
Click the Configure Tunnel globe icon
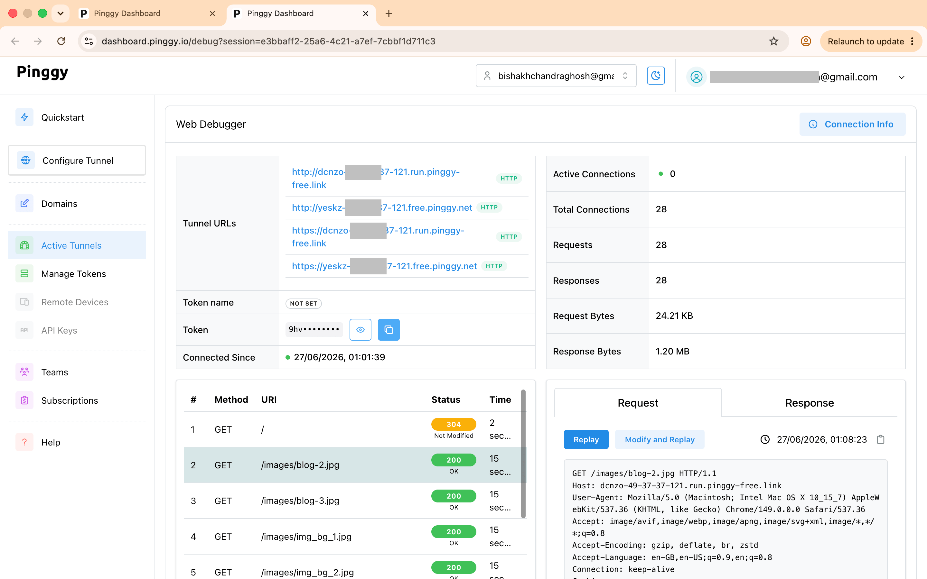pyautogui.click(x=26, y=160)
